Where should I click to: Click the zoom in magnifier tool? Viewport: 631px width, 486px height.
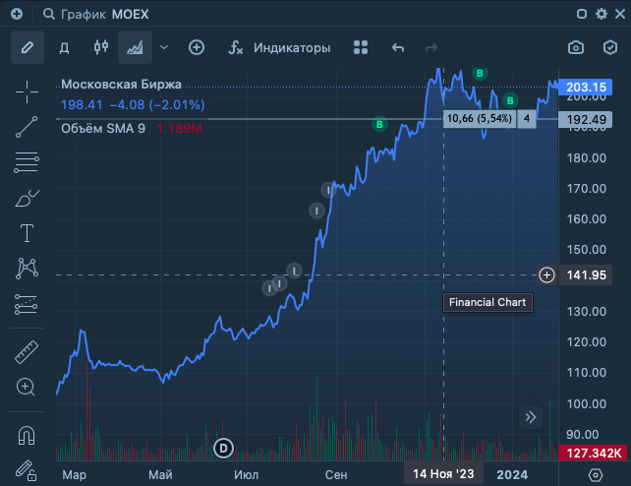click(x=26, y=388)
